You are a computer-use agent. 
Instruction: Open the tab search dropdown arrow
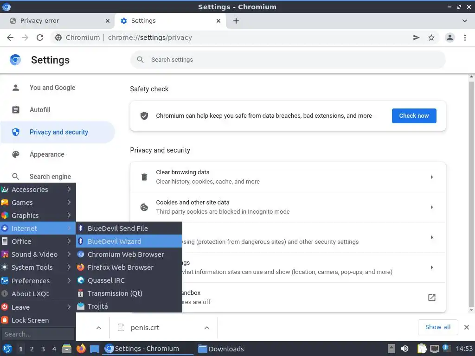coord(464,20)
